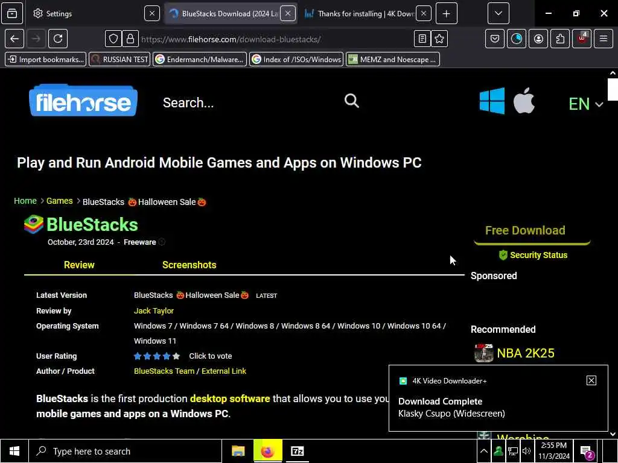Reload the current page

(x=58, y=39)
